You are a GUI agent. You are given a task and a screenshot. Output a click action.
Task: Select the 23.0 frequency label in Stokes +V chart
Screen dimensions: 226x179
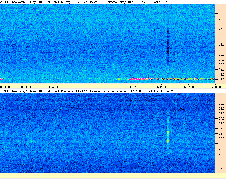tap(222, 139)
